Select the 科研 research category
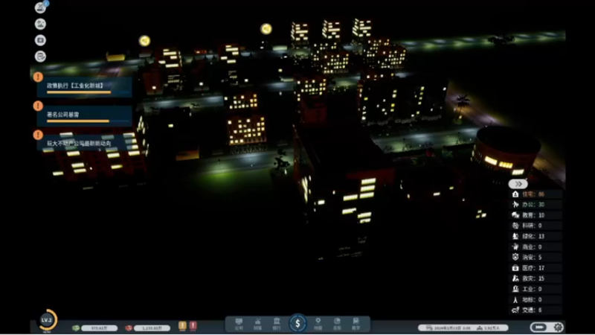This screenshot has width=595, height=335. pos(535,226)
